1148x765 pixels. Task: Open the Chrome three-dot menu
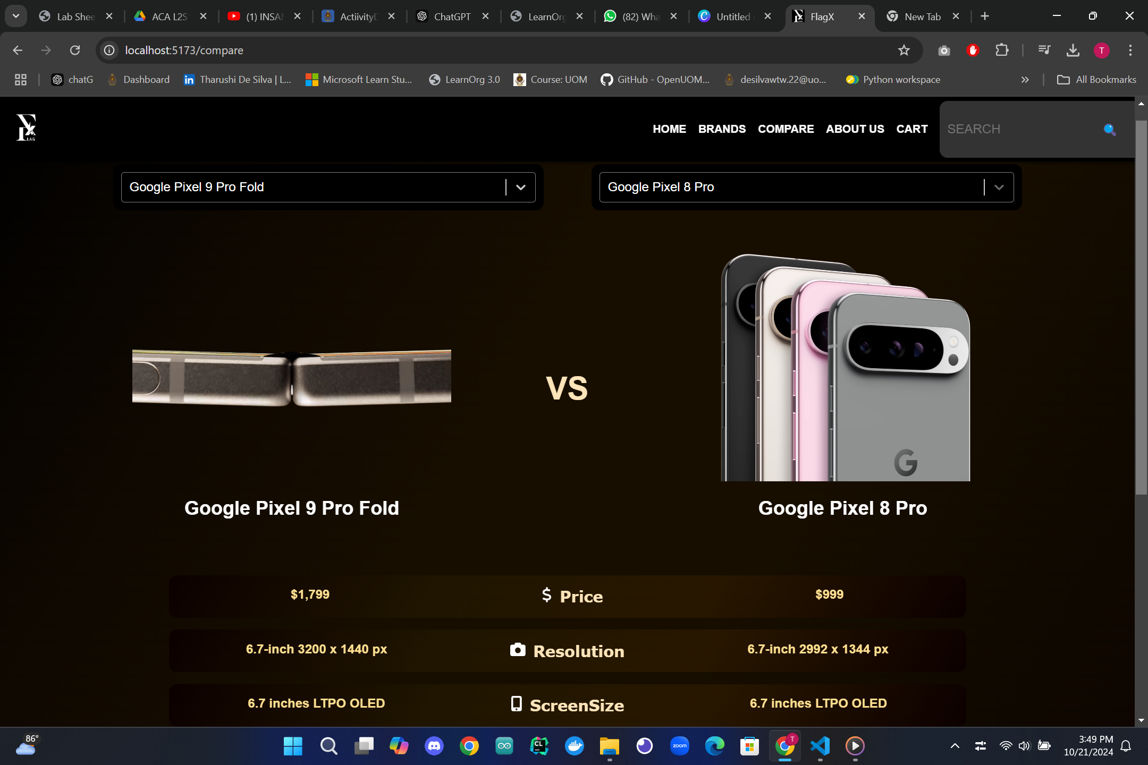(x=1130, y=50)
